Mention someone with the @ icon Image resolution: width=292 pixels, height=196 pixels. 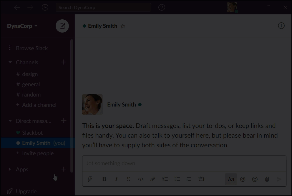pos(243,179)
